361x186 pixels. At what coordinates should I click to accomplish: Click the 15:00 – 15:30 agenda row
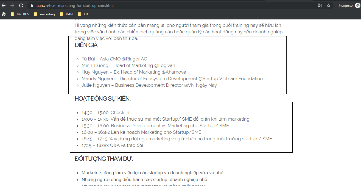166,119
